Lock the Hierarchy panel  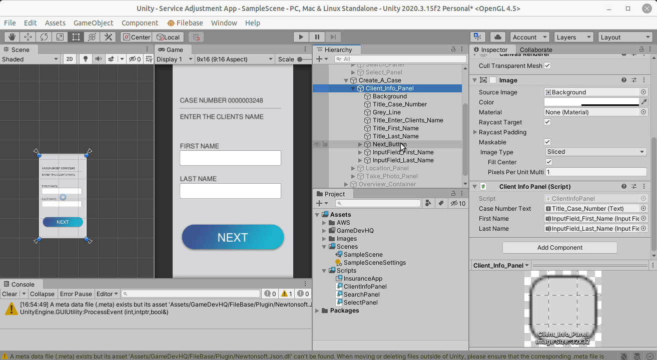[x=453, y=49]
